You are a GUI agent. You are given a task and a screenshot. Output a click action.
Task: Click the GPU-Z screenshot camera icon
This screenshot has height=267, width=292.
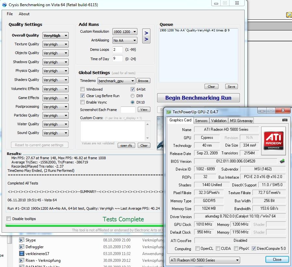pyautogui.click(x=285, y=120)
